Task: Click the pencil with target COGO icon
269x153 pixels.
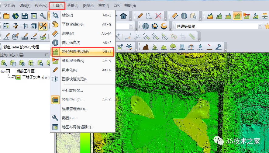Action: [16, 37]
